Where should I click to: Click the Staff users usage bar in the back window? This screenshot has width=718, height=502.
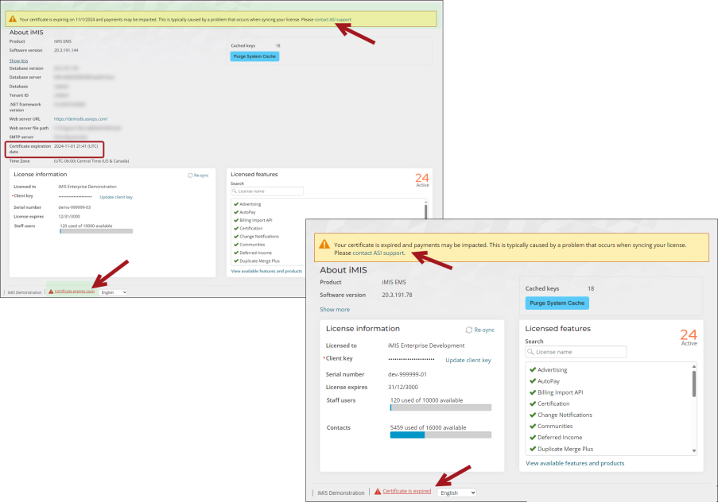point(96,231)
